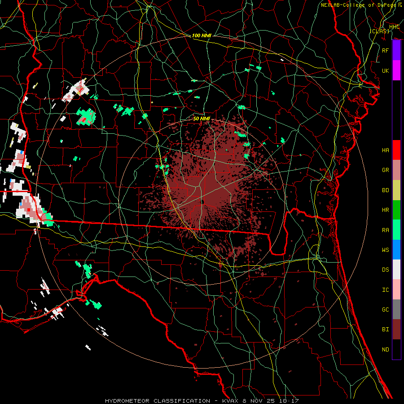Click the 50 NMI range ring label
404x404 pixels.
pos(202,119)
